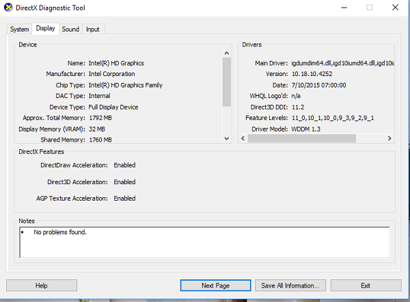Click Save All Information button
This screenshot has width=410, height=302.
[289, 286]
